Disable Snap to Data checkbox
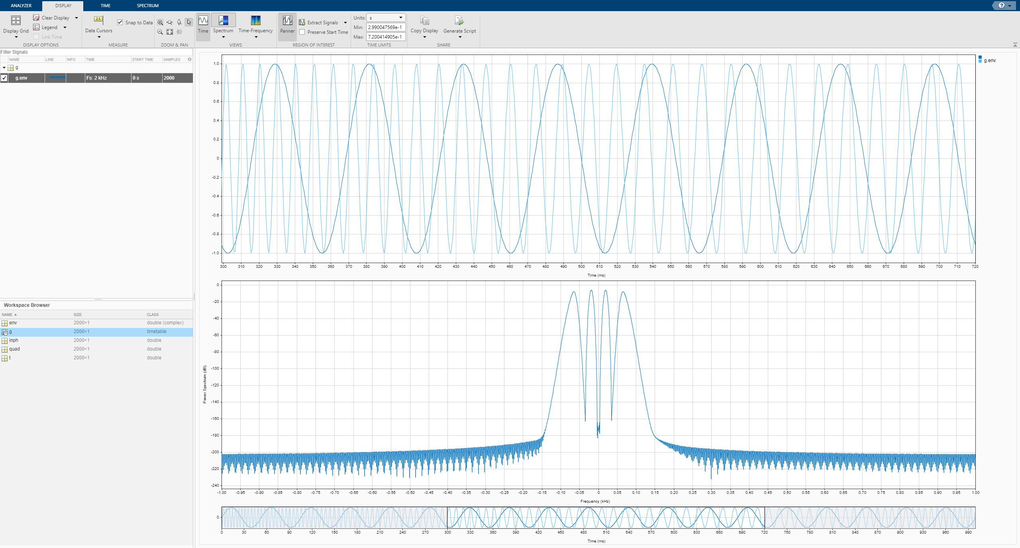 pyautogui.click(x=120, y=22)
